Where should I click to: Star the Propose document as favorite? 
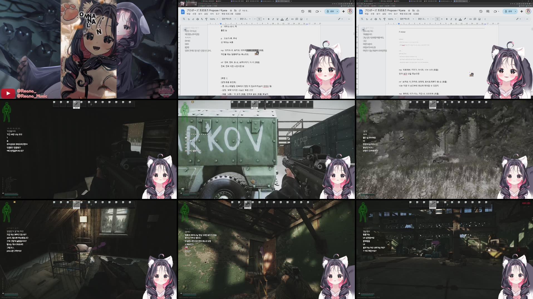click(231, 10)
